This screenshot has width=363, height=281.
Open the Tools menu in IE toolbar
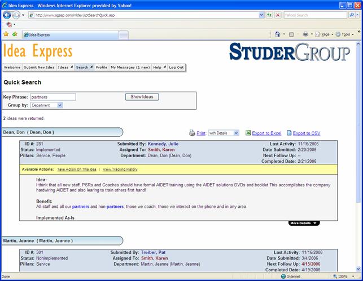point(345,34)
